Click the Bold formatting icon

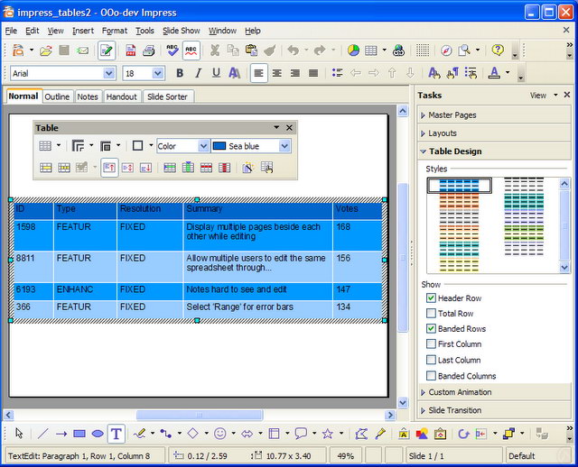click(x=179, y=73)
